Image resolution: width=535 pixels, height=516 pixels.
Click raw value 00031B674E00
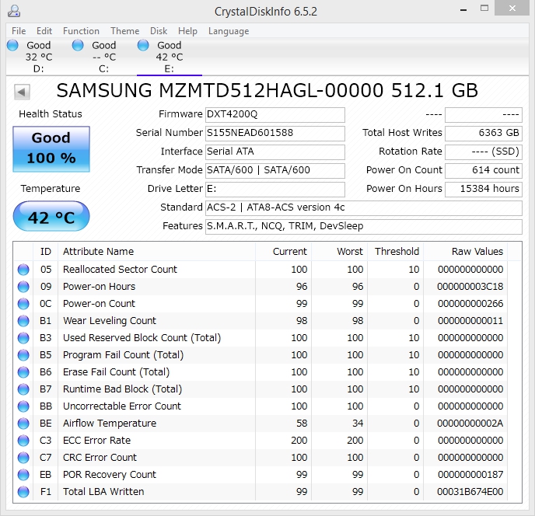[x=470, y=492]
